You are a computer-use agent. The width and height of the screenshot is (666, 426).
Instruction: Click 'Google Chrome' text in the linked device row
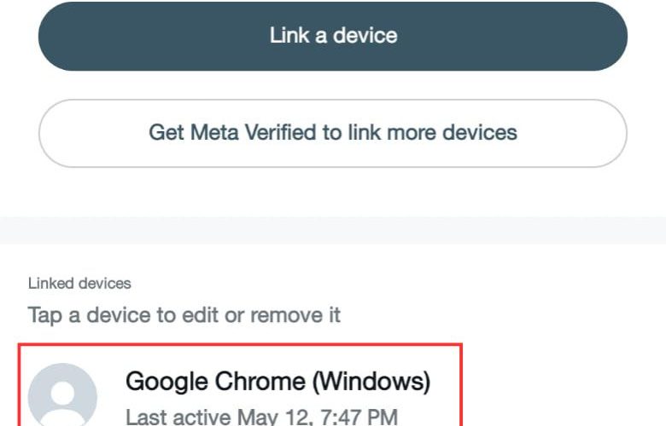[215, 382]
